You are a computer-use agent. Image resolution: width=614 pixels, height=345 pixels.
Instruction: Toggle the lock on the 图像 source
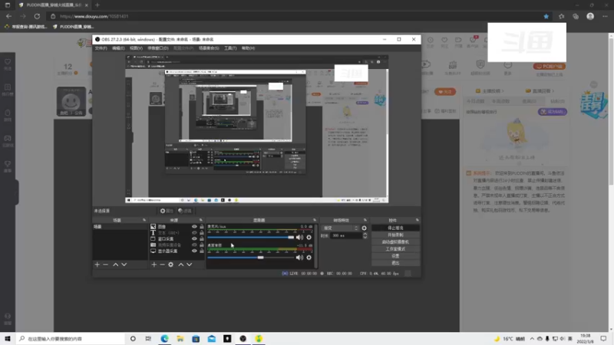[202, 226]
